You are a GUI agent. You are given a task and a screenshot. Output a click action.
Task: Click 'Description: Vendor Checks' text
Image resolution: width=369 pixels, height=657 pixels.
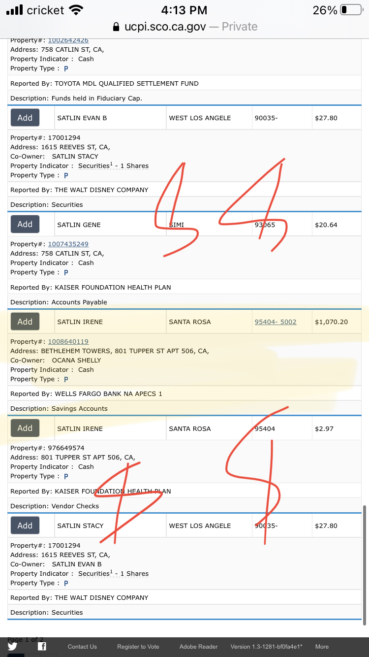55,506
